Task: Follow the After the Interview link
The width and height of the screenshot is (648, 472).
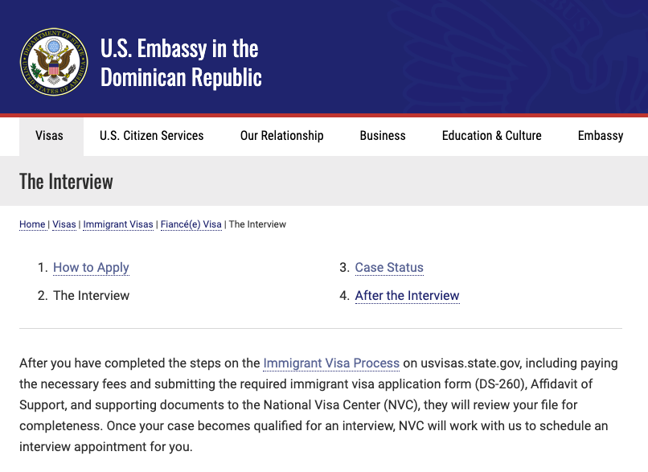Action: [x=407, y=296]
